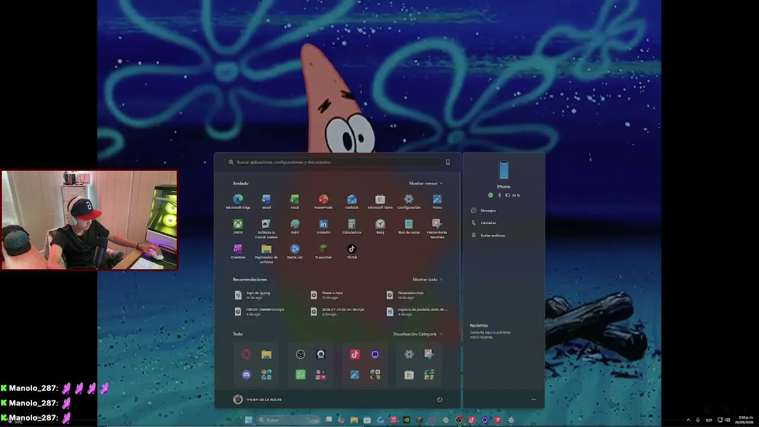Open OneNote from pinned apps
The image size is (759, 427).
[x=238, y=251]
